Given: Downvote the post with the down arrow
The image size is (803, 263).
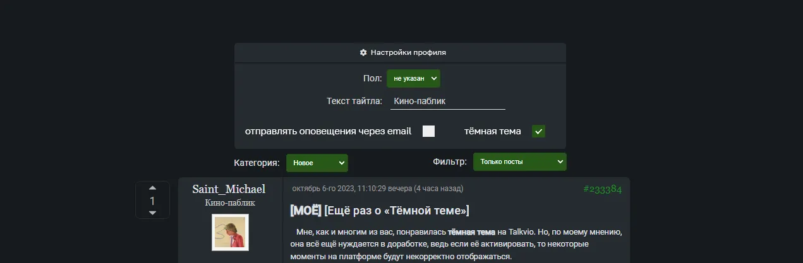Looking at the screenshot, I should coord(152,213).
